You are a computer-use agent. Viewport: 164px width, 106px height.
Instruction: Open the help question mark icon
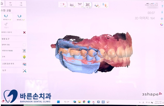(x=162, y=6)
